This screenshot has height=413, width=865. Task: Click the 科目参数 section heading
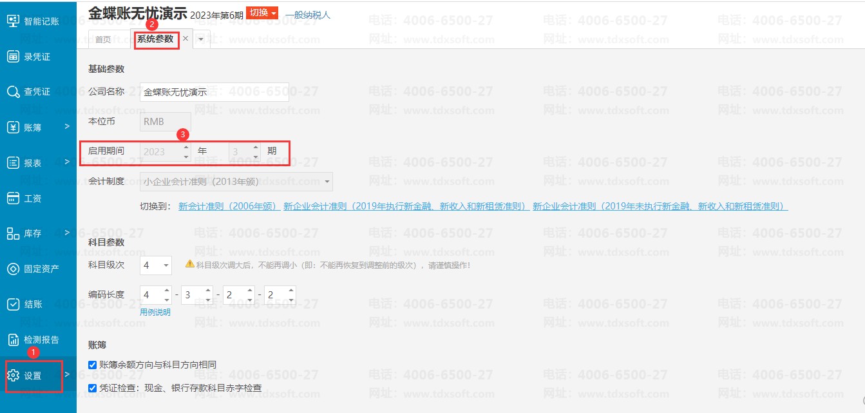coord(106,242)
